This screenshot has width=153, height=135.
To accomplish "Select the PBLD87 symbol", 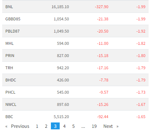I will tap(13, 31).
